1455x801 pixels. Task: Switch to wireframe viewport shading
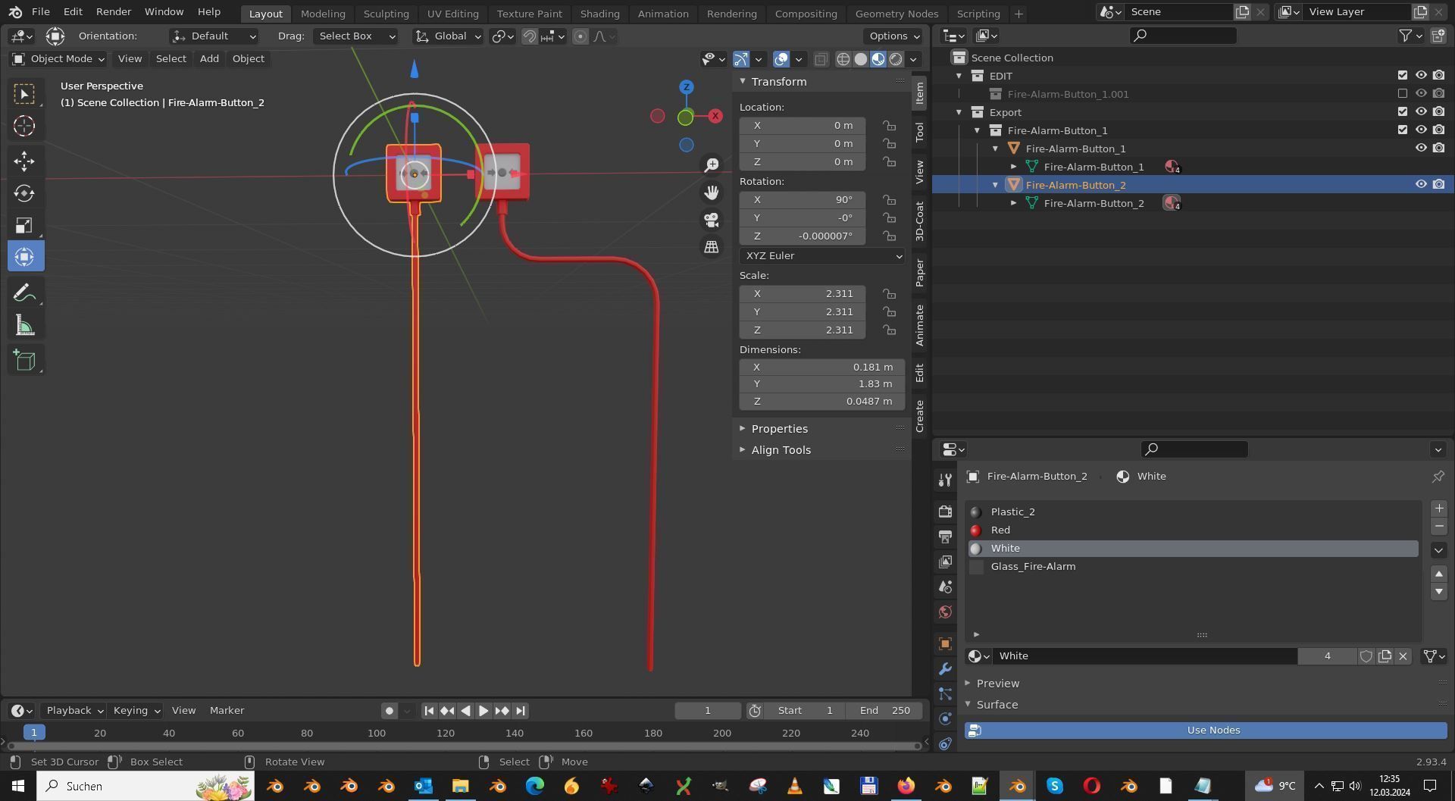click(843, 59)
